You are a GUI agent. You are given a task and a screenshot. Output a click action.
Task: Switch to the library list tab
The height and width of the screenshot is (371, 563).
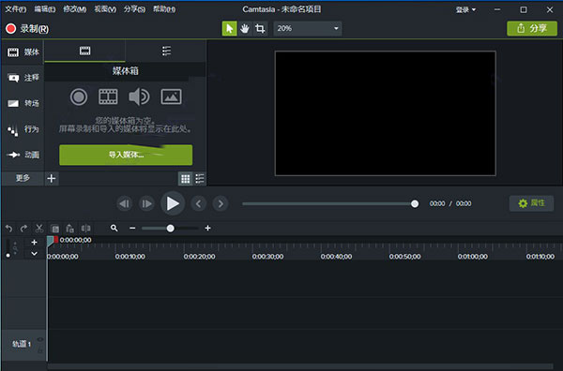[166, 51]
